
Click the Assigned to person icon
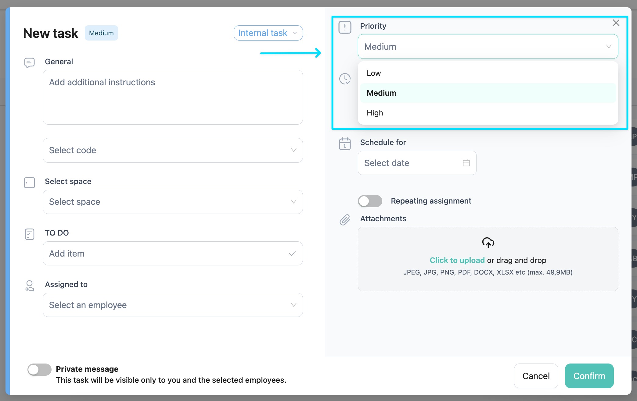[29, 286]
